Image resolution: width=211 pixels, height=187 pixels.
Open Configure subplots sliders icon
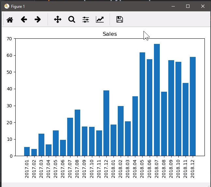click(x=86, y=20)
